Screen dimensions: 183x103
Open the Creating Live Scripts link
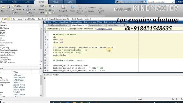click(x=104, y=29)
